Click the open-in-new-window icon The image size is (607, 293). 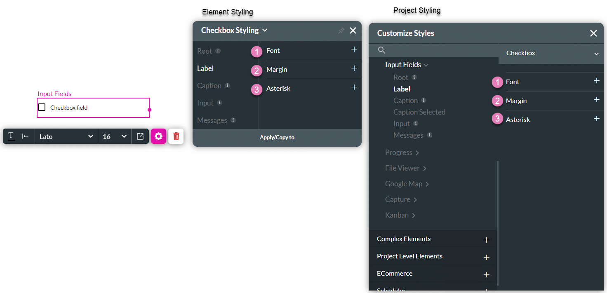(x=140, y=136)
